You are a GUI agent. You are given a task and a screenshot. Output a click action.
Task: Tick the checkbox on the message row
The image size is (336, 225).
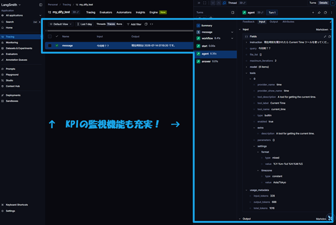(50, 46)
